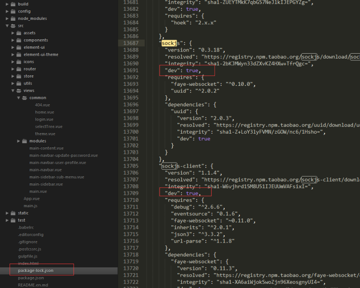Click "eventsource": "0.1.6" line
360x288 pixels.
coord(205,214)
